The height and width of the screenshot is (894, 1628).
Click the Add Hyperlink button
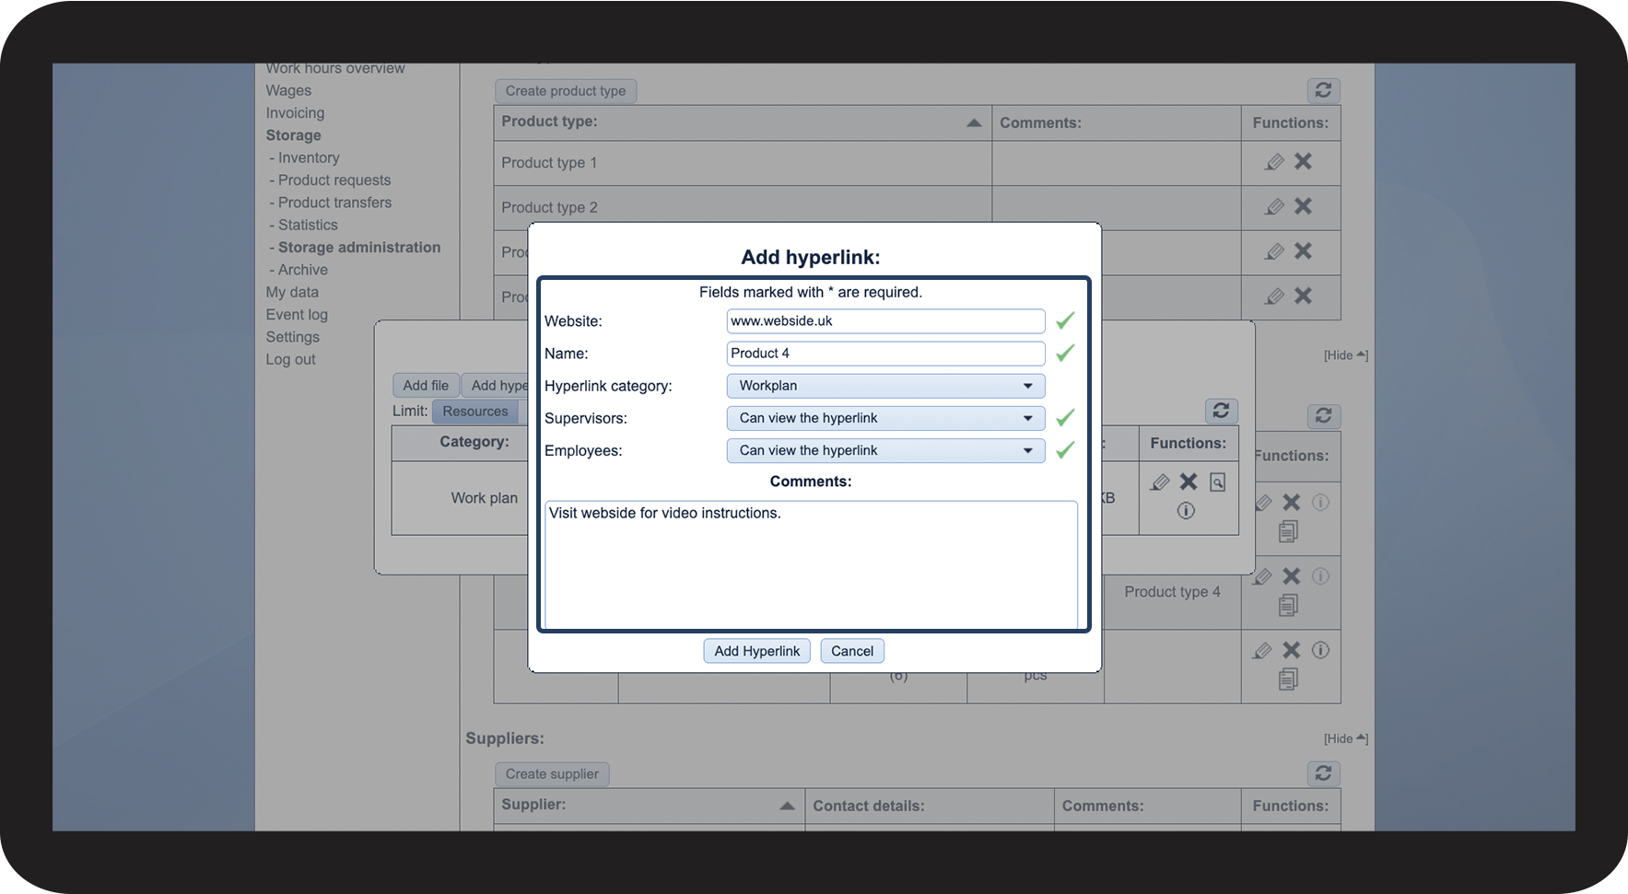tap(756, 651)
